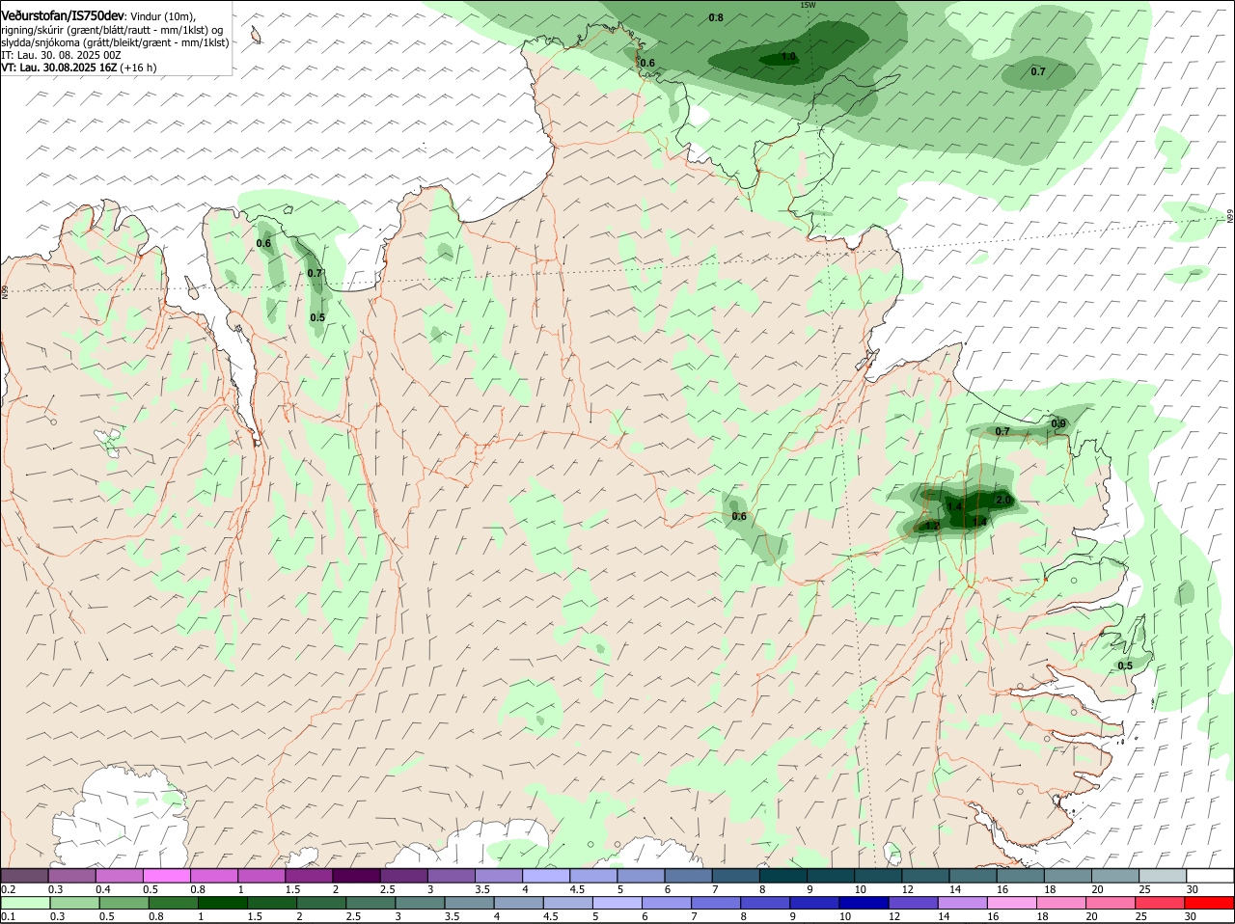Click the pink swatch above 20 in the lower legend
This screenshot has width=1235, height=924.
coord(1111,903)
